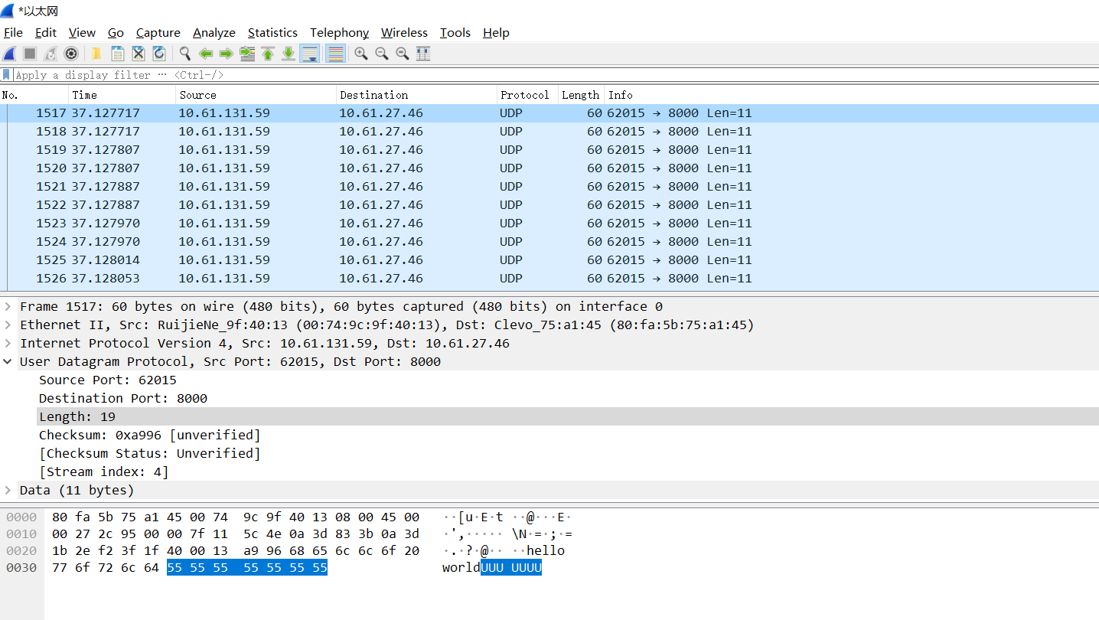The width and height of the screenshot is (1099, 620).
Task: Select Checksum Status: Unverified line
Action: (150, 453)
